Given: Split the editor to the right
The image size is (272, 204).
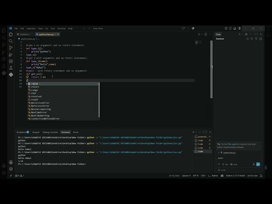Looking at the screenshot, I should click(x=206, y=34).
